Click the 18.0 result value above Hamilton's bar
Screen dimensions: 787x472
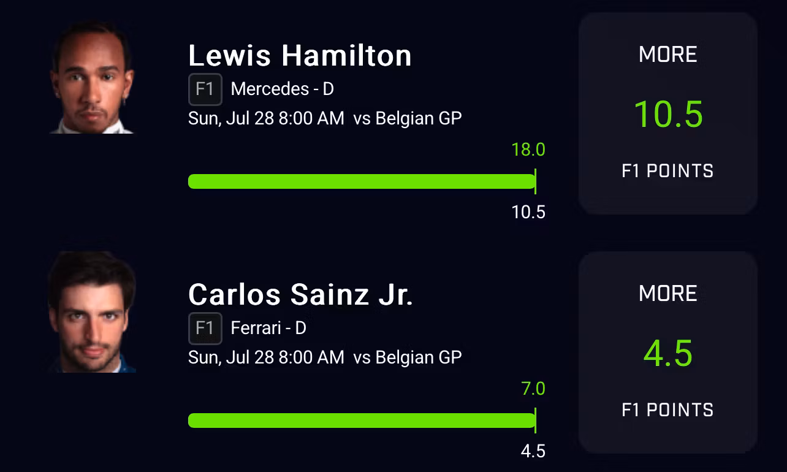coord(528,150)
